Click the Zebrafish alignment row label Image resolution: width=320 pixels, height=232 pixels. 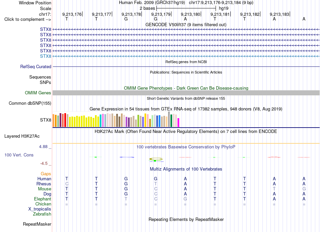[x=42, y=214]
